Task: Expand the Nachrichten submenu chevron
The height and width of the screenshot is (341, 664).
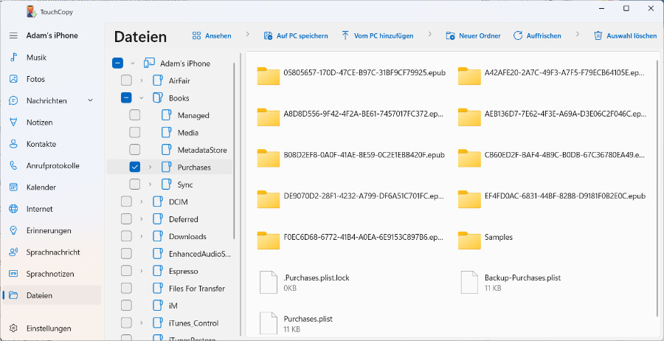Action: tap(91, 100)
